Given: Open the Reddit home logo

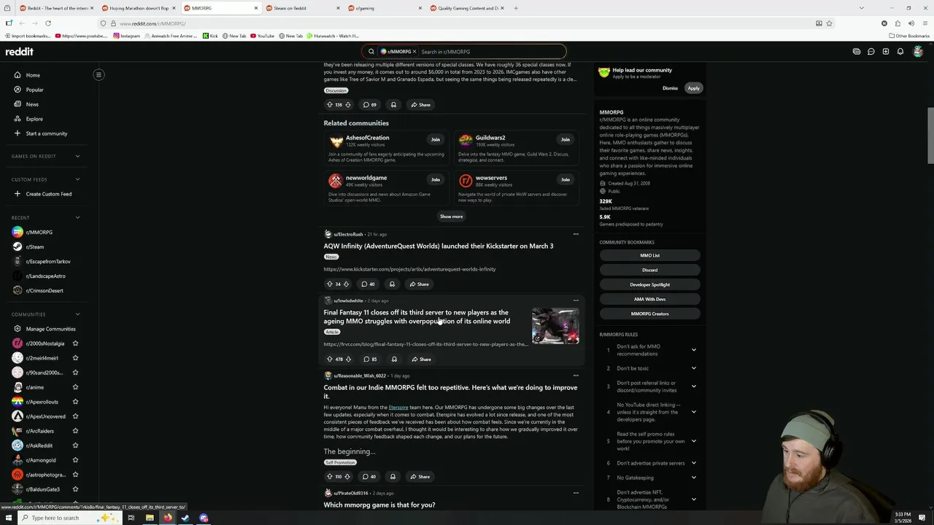Looking at the screenshot, I should click(20, 52).
